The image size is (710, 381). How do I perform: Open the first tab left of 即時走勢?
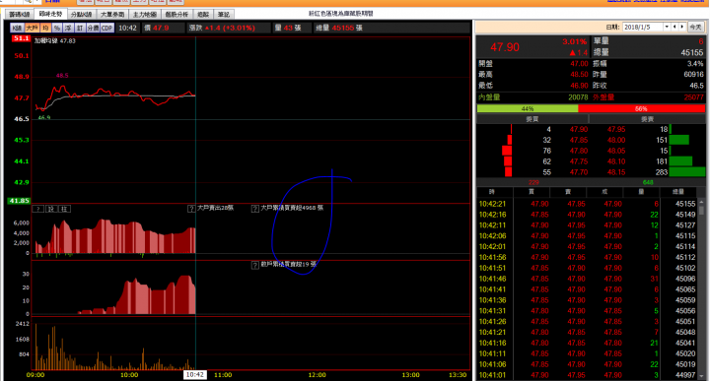(20, 15)
